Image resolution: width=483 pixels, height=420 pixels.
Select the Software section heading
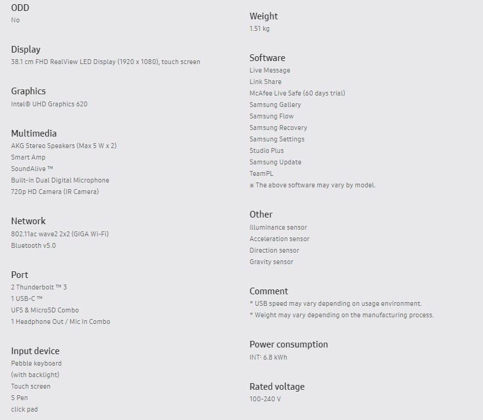(x=267, y=58)
